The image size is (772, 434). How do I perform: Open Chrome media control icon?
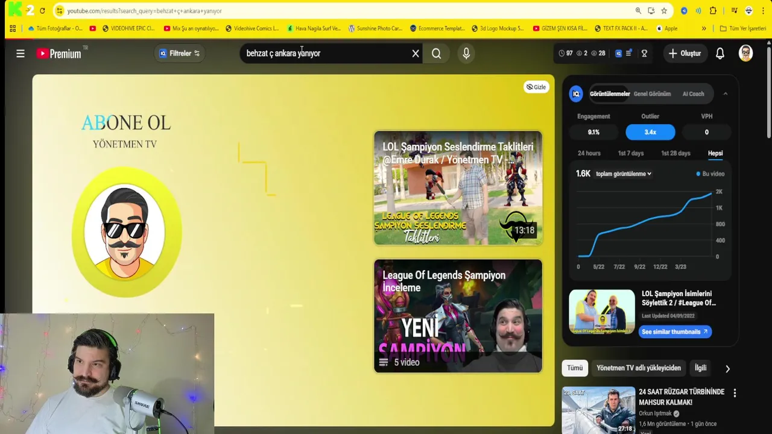pos(734,11)
